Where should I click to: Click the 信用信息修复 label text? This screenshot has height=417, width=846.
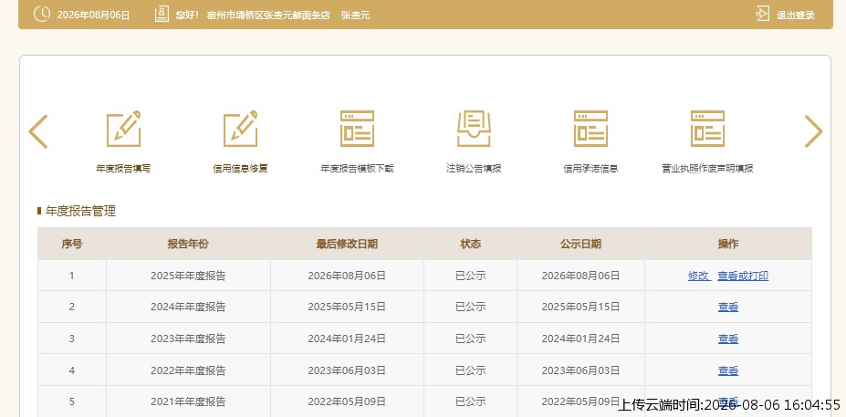coord(241,168)
